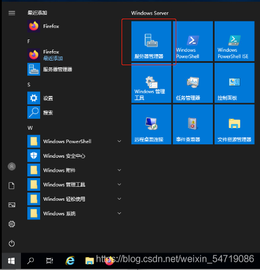Open the Windows 系统 folder in the app list
This screenshot has height=270, width=260.
pos(74,214)
